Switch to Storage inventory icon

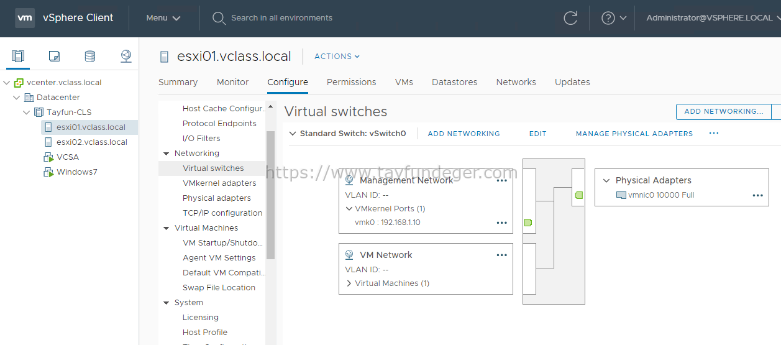90,57
